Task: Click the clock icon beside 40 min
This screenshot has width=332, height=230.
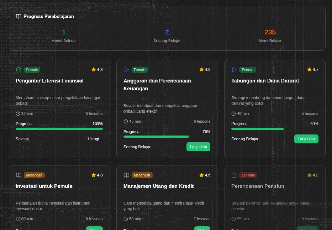Action: click(x=234, y=113)
